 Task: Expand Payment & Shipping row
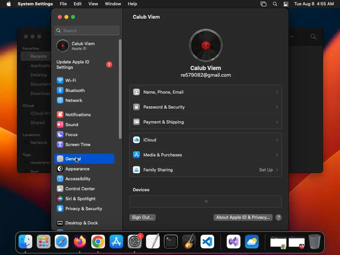206,122
